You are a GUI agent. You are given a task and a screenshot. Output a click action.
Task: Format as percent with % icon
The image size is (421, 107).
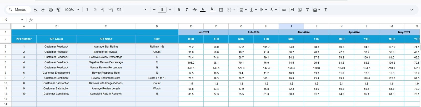point(95,9)
